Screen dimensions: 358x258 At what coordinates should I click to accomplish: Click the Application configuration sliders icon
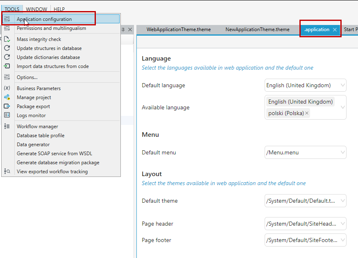point(7,19)
